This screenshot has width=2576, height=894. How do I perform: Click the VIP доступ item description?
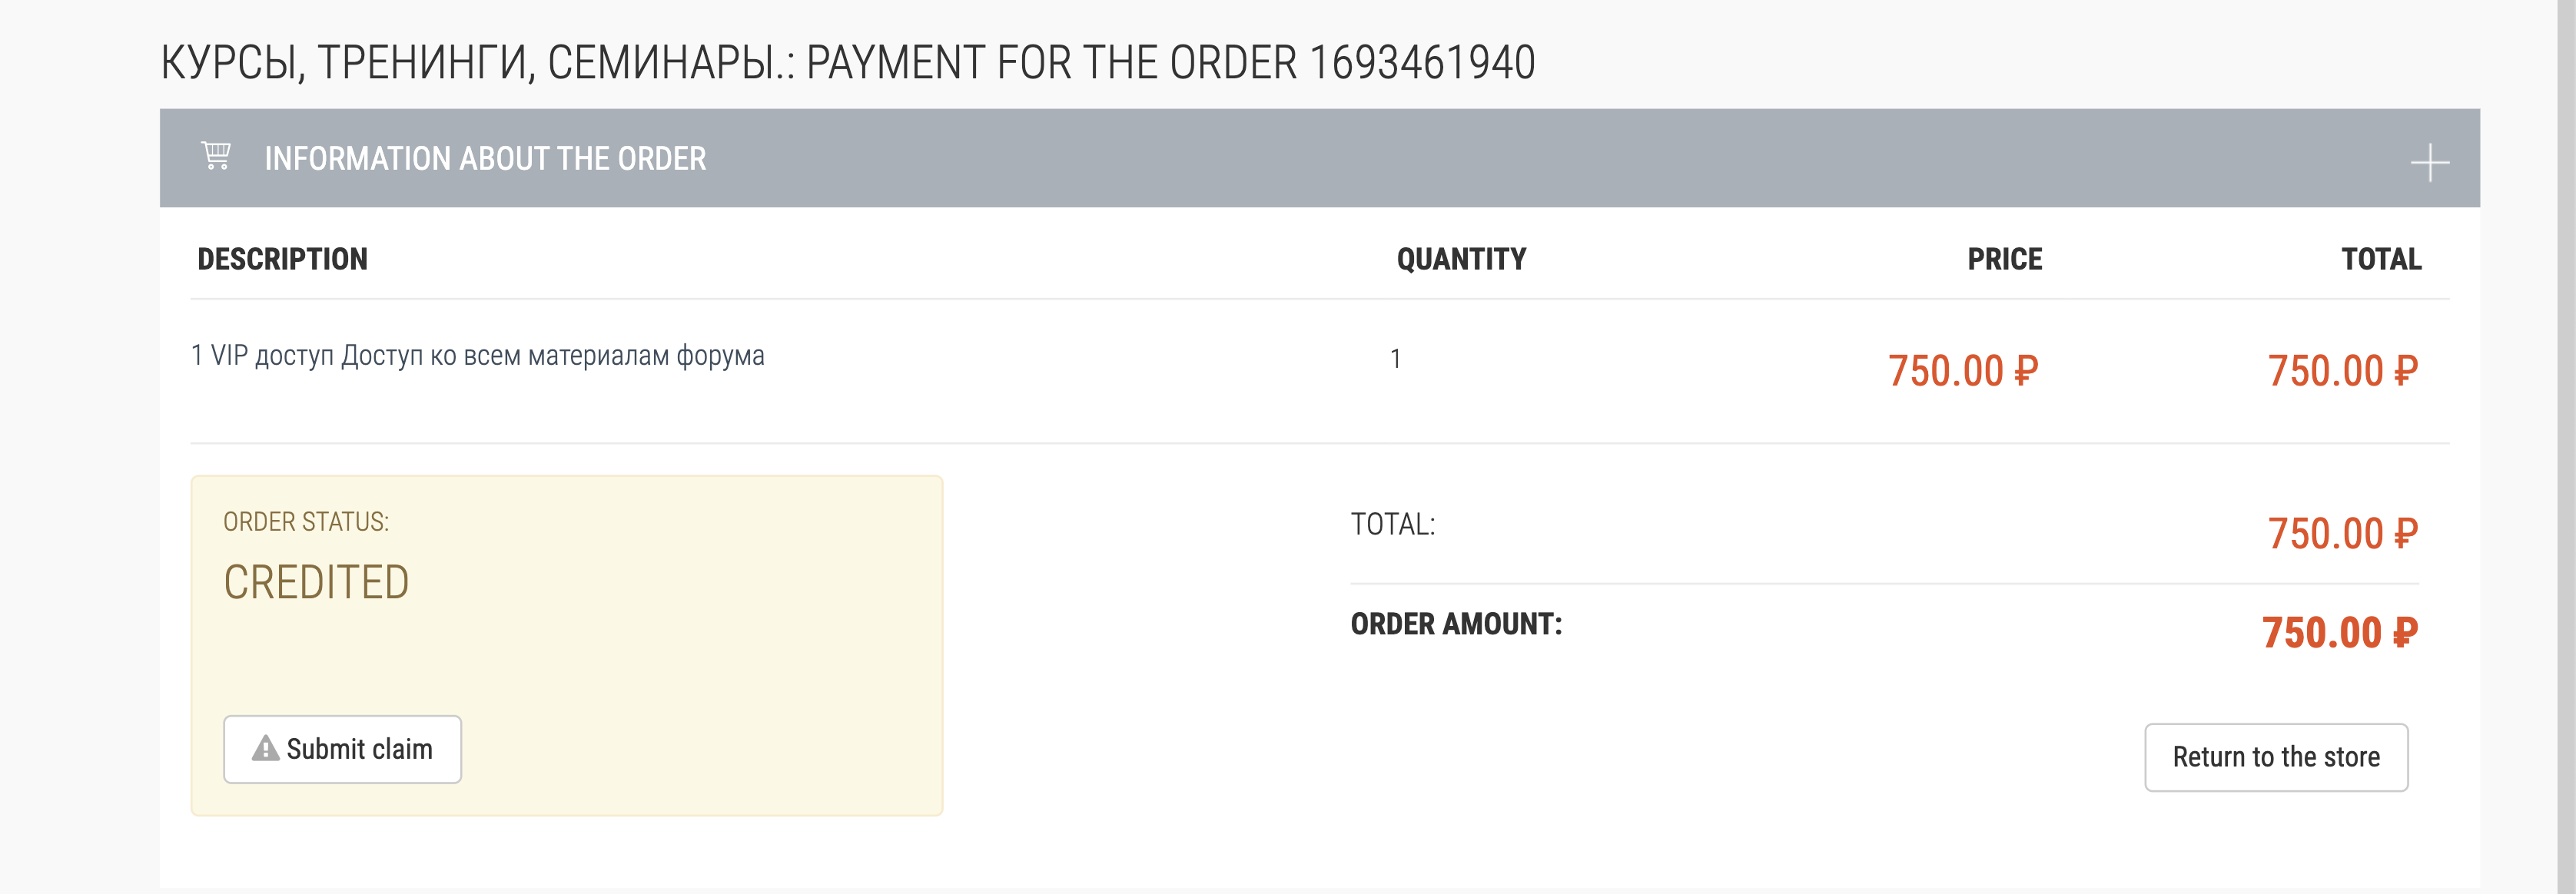point(478,356)
